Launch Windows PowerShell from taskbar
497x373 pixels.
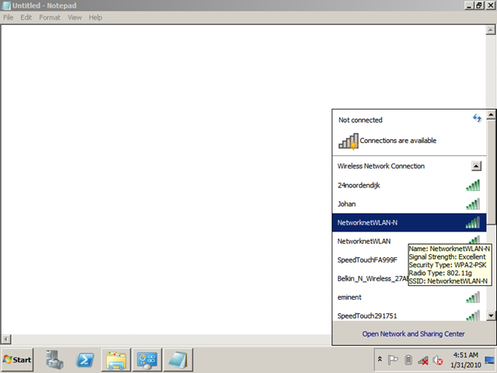click(x=85, y=360)
